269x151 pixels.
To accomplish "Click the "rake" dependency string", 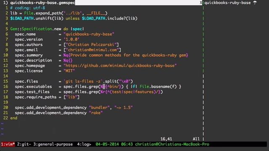I will click(96, 113).
